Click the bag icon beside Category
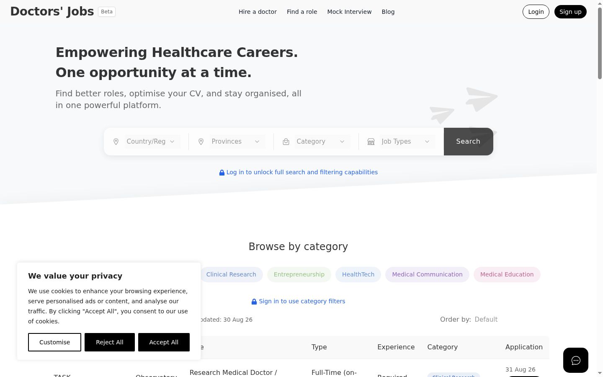The width and height of the screenshot is (603, 377). [x=286, y=142]
